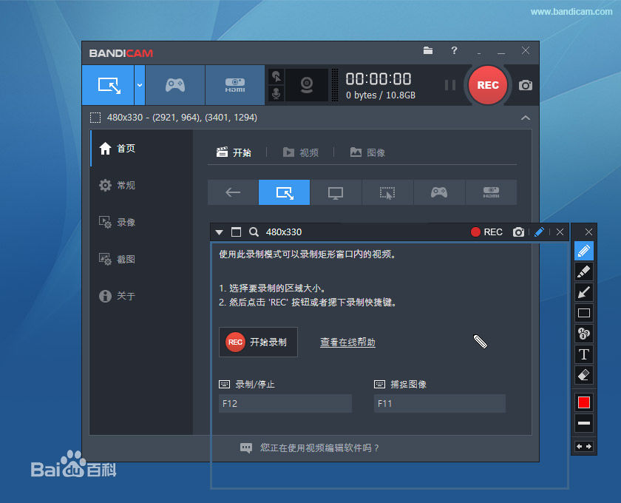This screenshot has width=621, height=503.
Task: Toggle drawing mode pencil on capture bar
Action: point(539,232)
